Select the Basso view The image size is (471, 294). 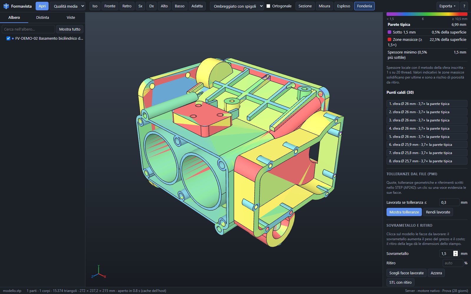180,6
